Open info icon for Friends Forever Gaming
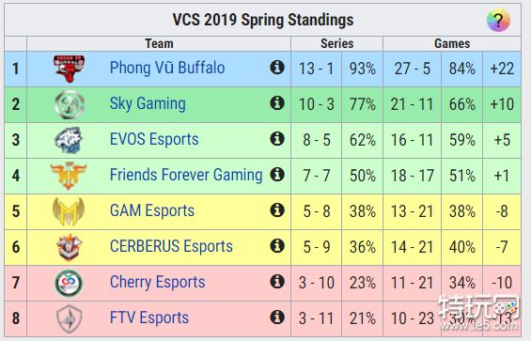The height and width of the screenshot is (341, 531). pyautogui.click(x=277, y=174)
